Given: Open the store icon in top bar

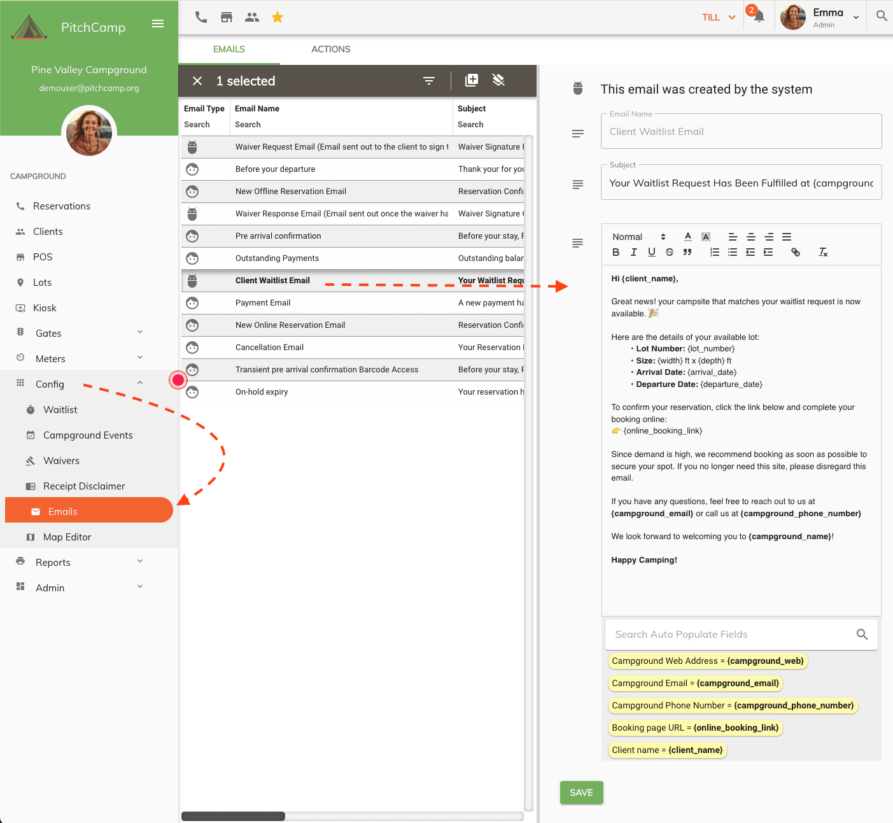Looking at the screenshot, I should pos(227,17).
